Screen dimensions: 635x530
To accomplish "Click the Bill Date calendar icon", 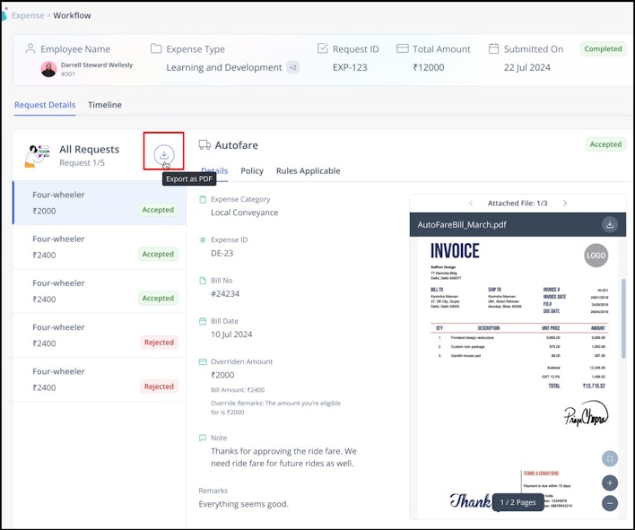I will coord(203,321).
